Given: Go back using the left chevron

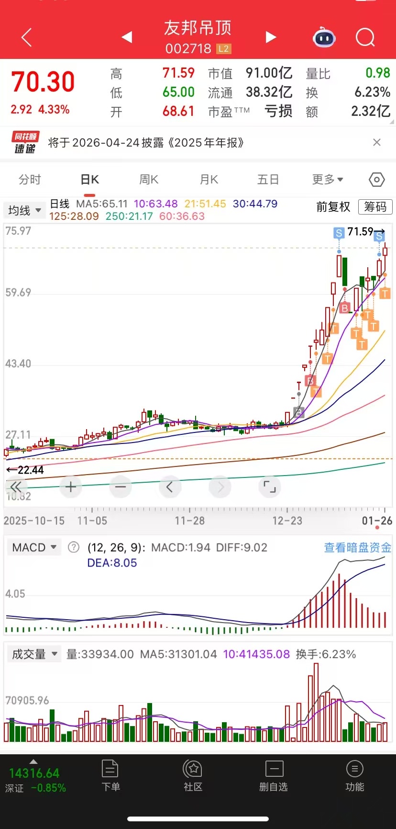Looking at the screenshot, I should [x=27, y=37].
